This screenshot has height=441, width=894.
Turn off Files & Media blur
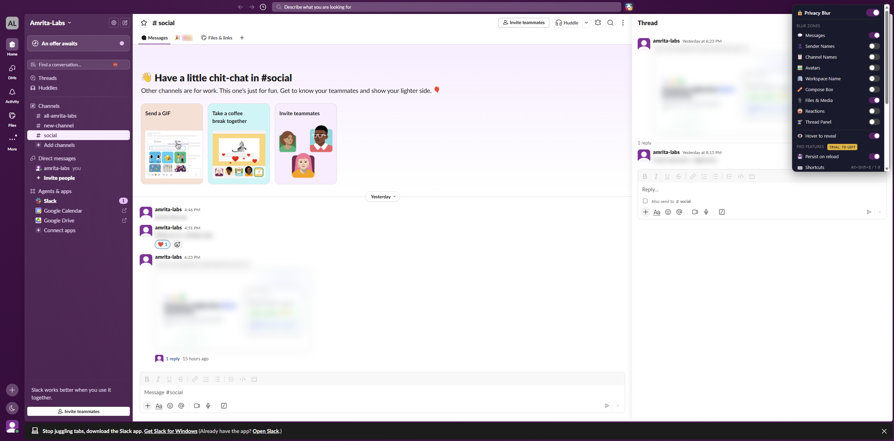[874, 100]
